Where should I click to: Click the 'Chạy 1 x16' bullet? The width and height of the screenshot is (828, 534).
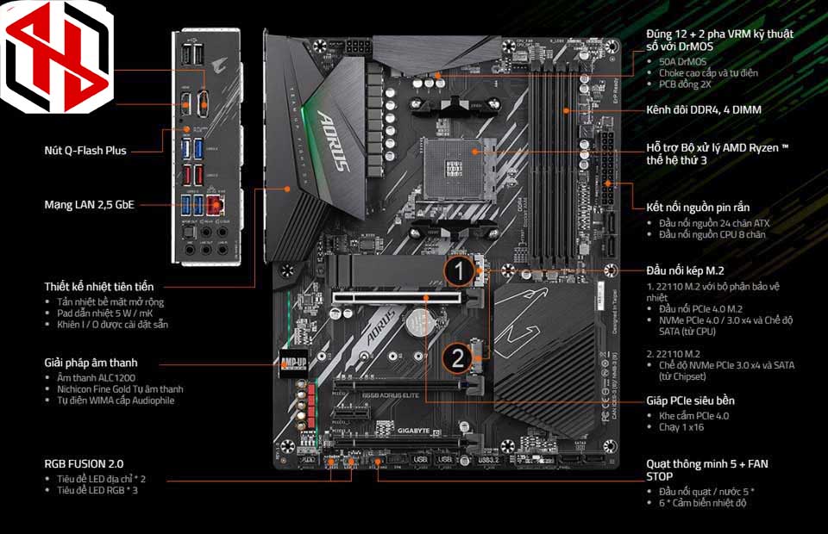(x=681, y=427)
